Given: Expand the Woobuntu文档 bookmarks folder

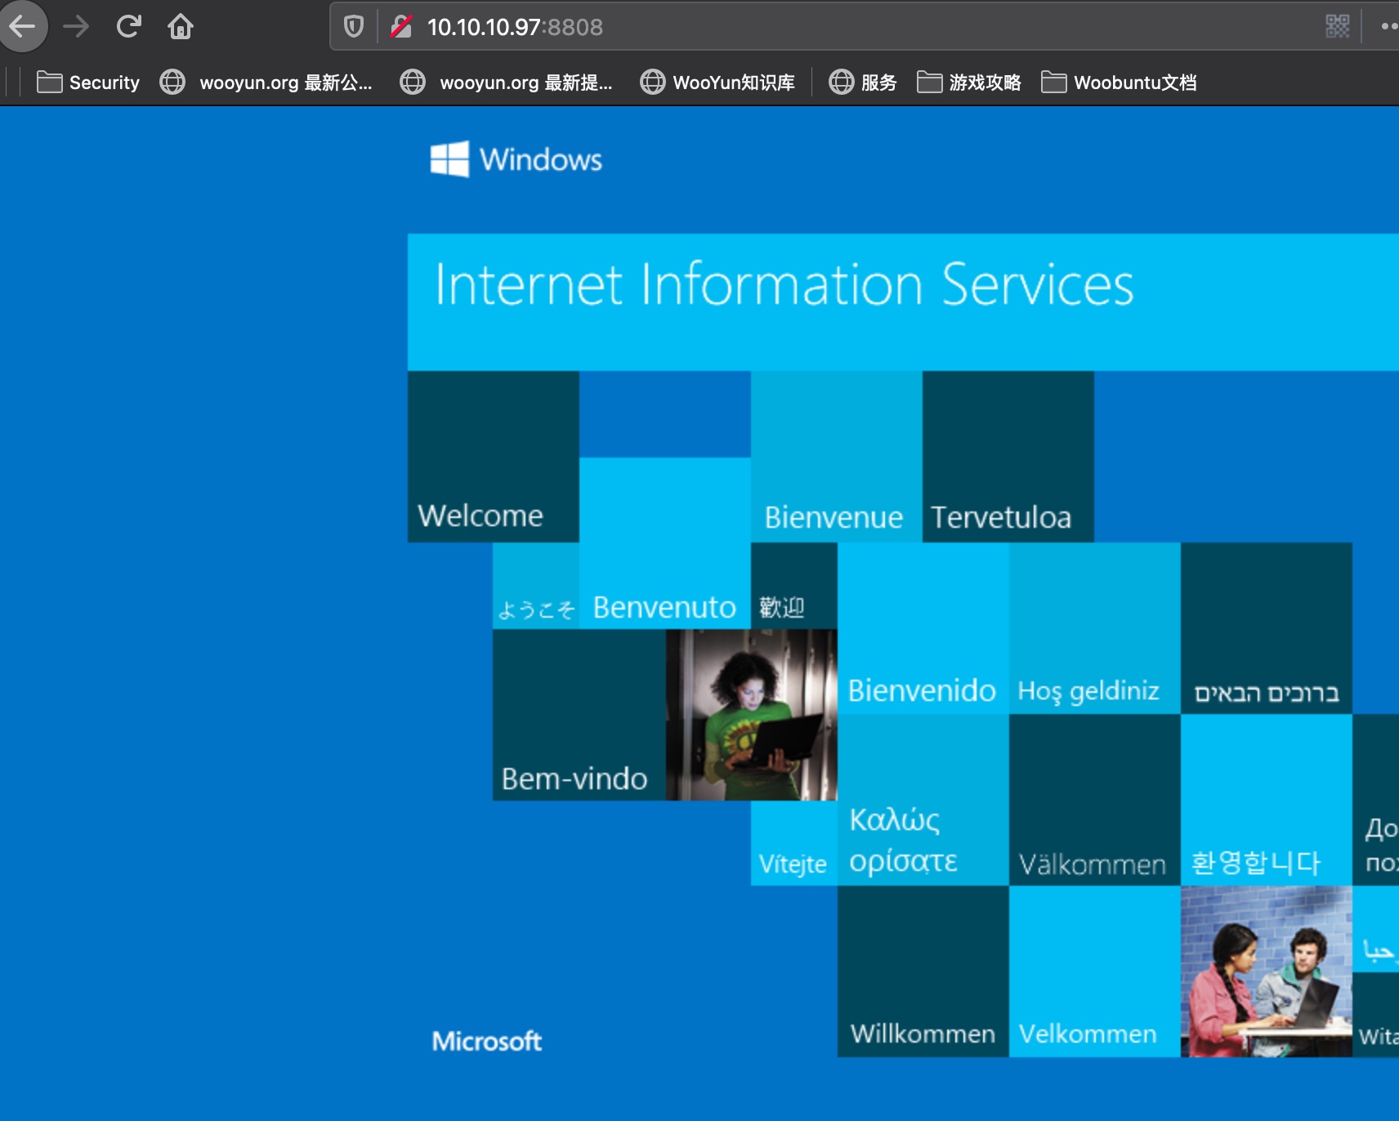Looking at the screenshot, I should coord(1120,83).
